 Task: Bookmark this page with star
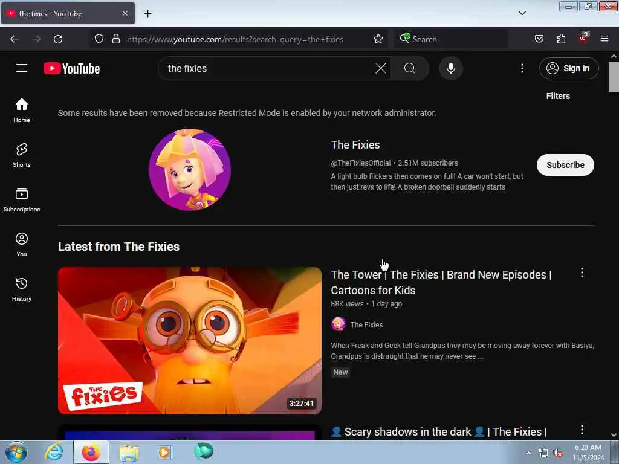point(378,39)
